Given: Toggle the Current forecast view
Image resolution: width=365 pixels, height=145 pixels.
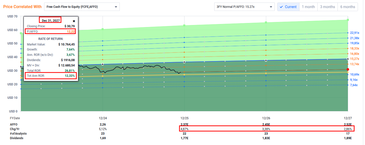Looking at the screenshot, I should [x=288, y=7].
